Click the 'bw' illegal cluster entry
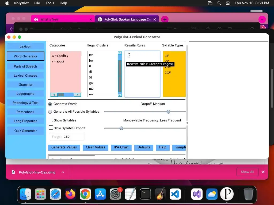This screenshot has height=205, width=274. pyautogui.click(x=91, y=61)
